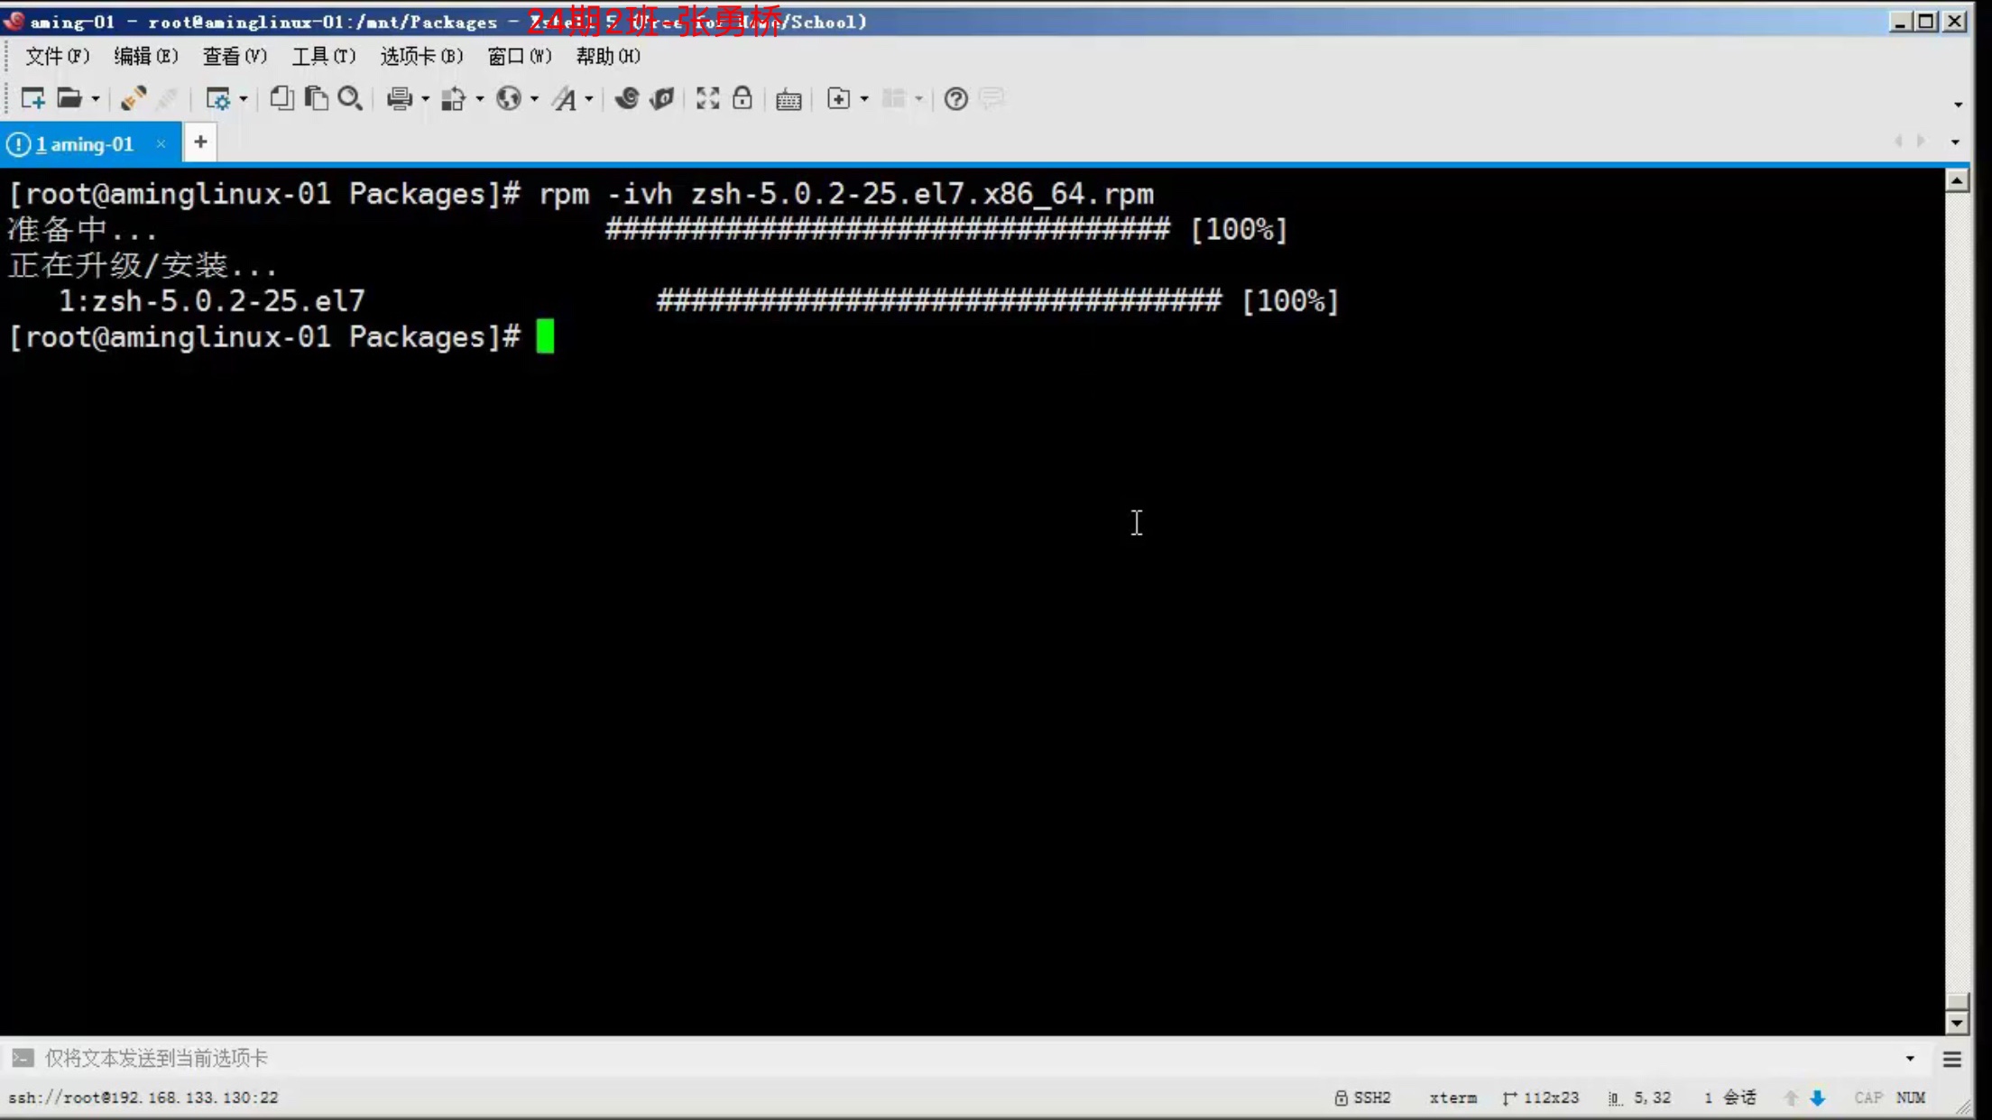1992x1120 pixels.
Task: Click the New tab transfer icon
Action: (839, 98)
